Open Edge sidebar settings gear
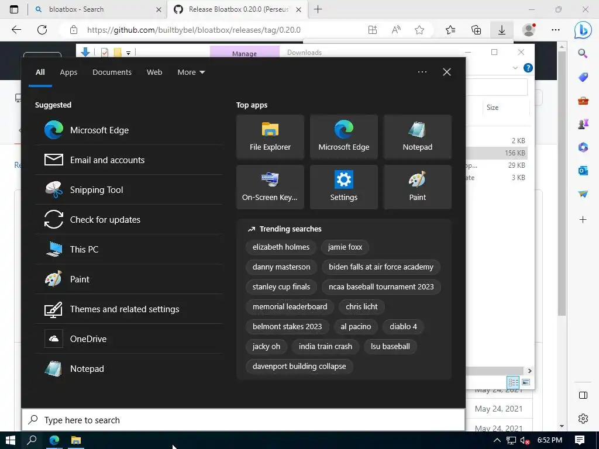 point(583,419)
